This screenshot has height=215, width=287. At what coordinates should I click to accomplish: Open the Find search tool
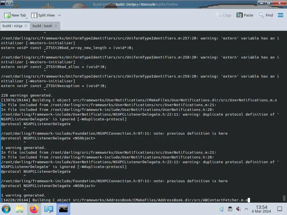[x=266, y=15]
